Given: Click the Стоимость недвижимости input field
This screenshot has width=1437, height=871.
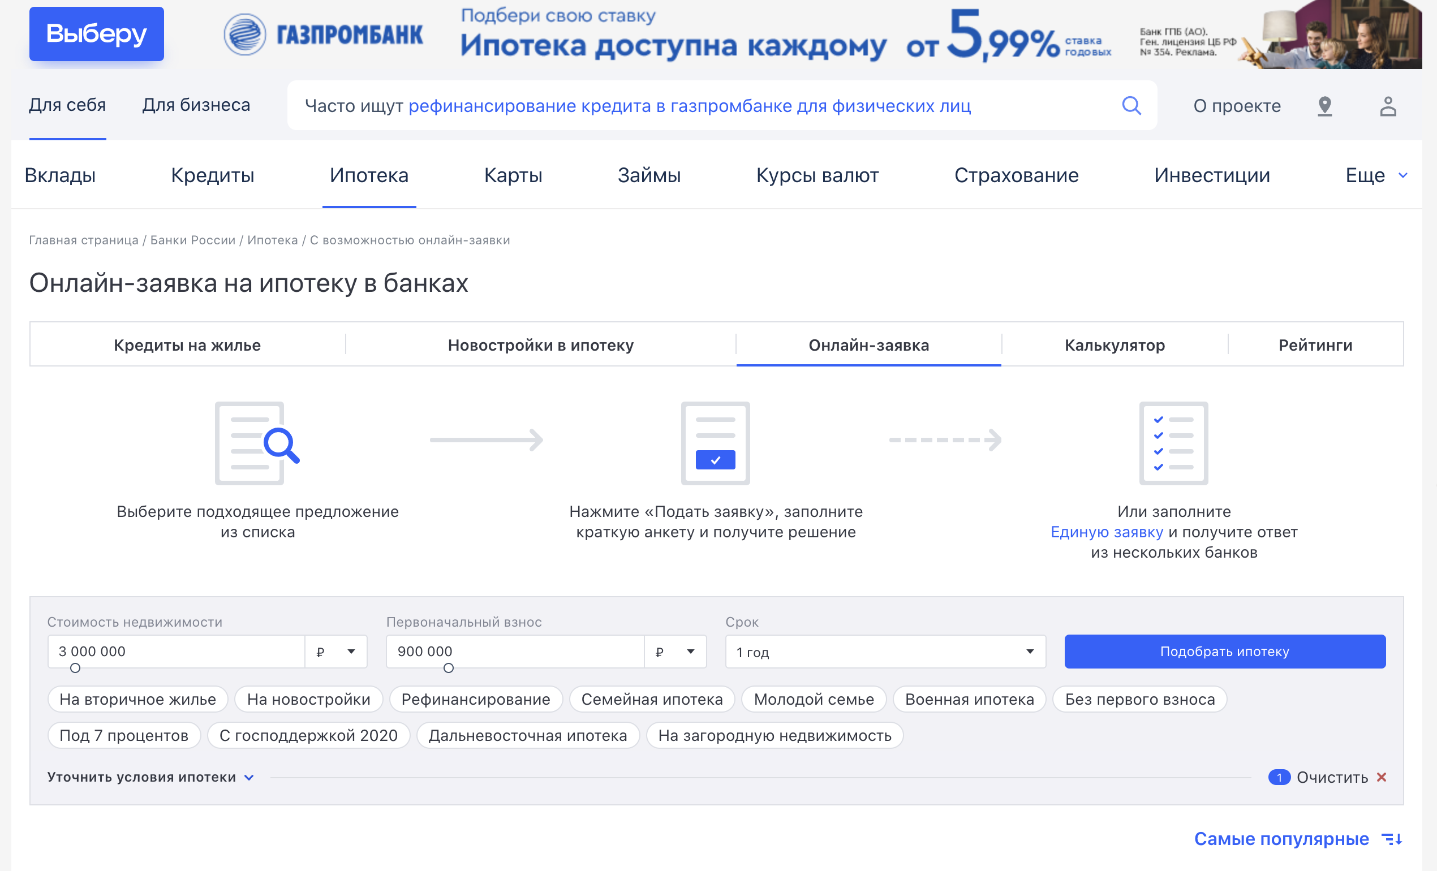Looking at the screenshot, I should tap(176, 651).
